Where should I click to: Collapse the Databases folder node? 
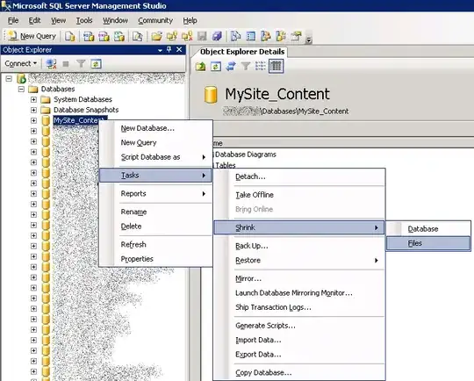click(x=21, y=89)
